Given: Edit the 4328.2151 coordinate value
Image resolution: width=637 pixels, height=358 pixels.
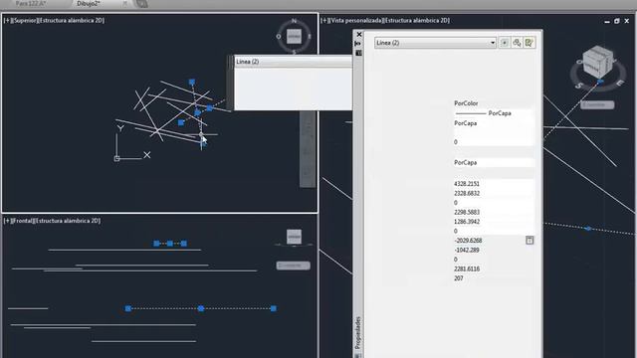Looking at the screenshot, I should click(467, 184).
